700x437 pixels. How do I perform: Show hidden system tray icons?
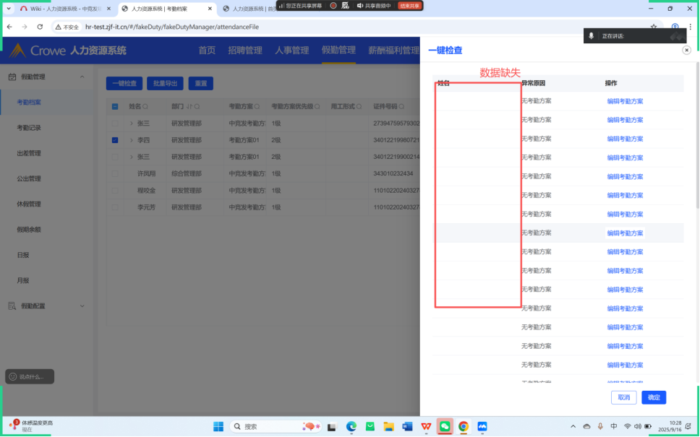point(573,427)
